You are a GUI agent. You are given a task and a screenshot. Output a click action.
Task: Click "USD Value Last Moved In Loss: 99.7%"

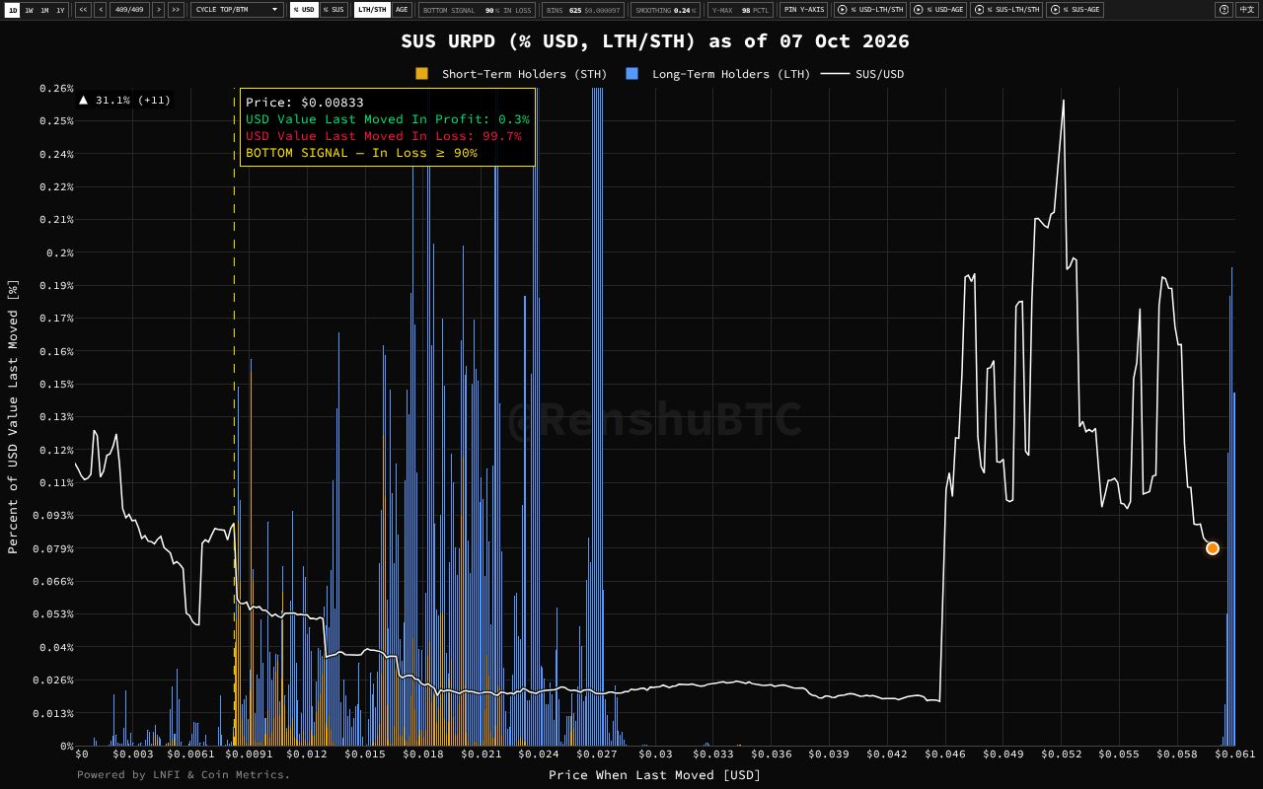[x=384, y=136]
